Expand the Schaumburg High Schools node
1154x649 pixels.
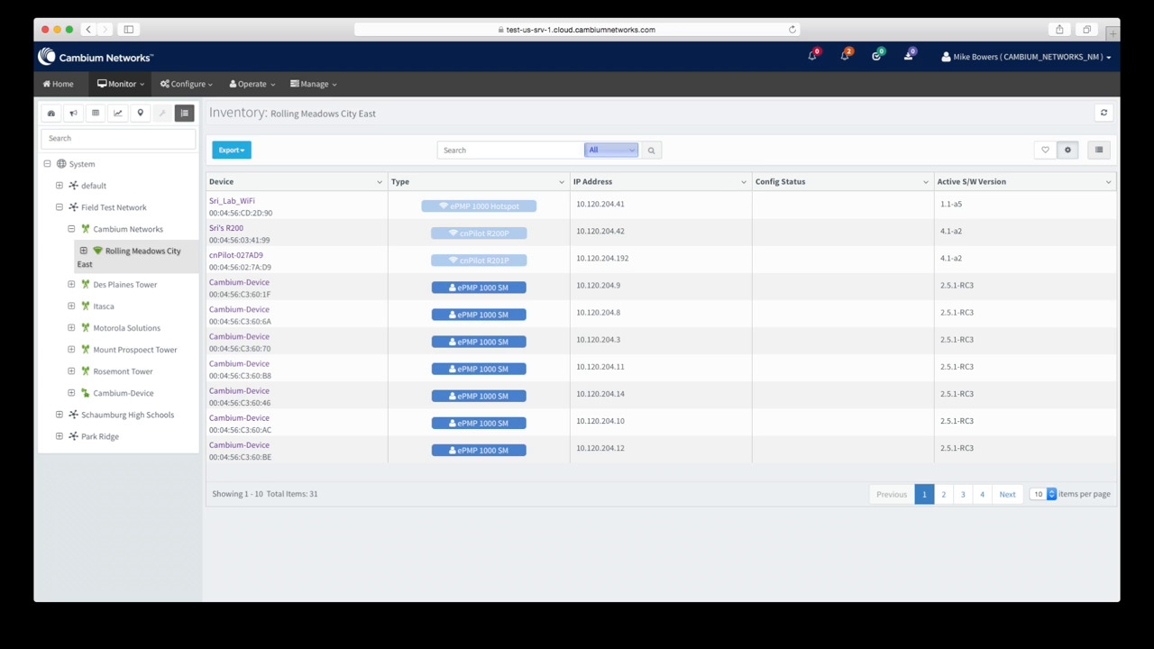click(60, 415)
